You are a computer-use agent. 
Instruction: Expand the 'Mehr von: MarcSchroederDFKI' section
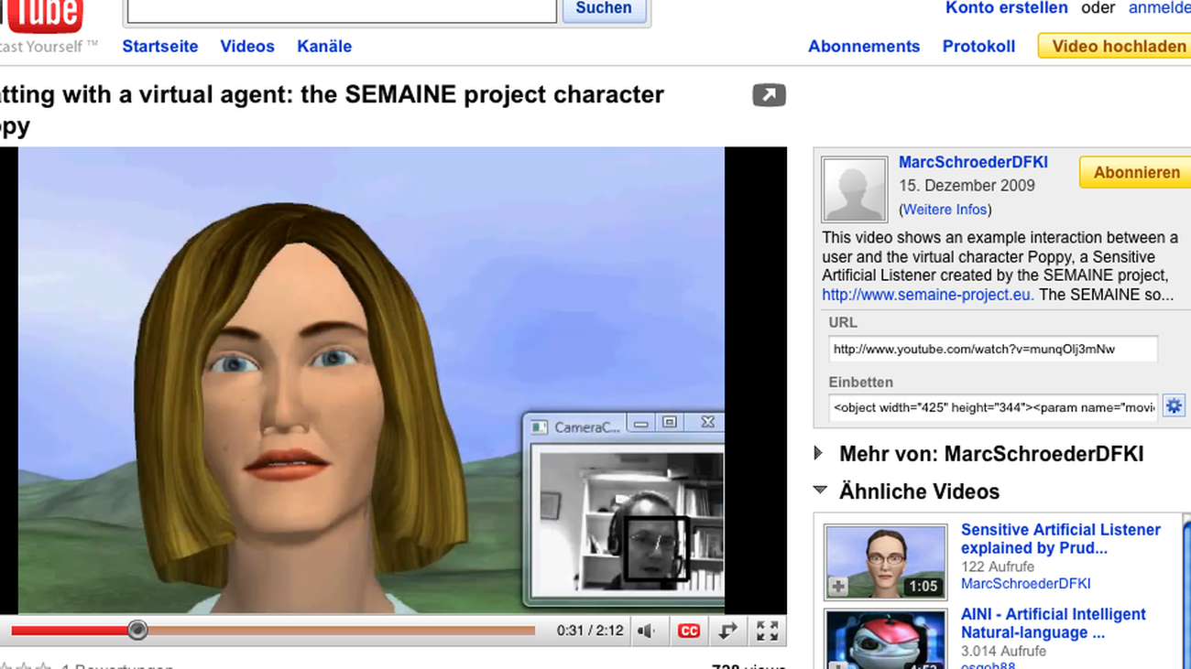tap(819, 453)
